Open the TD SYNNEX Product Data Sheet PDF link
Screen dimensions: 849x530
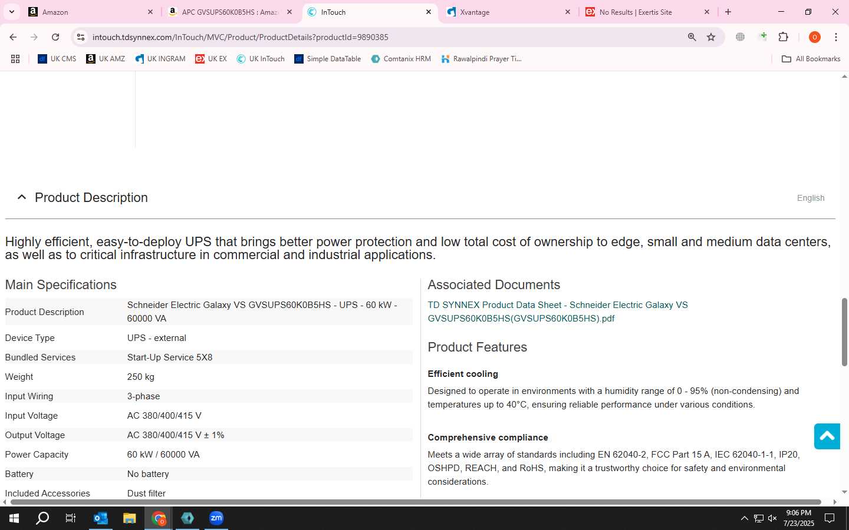(x=558, y=312)
